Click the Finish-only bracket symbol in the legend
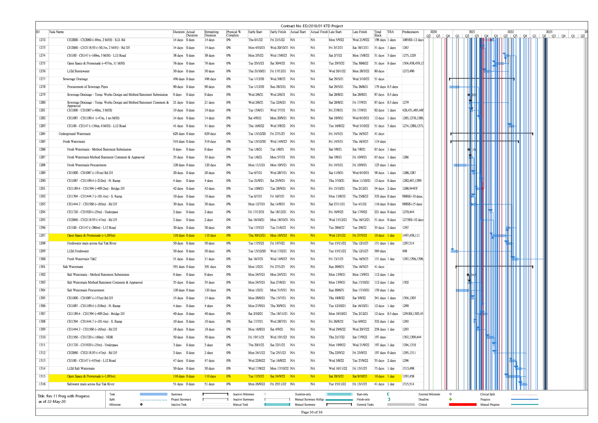The height and width of the screenshot is (423, 598). (389, 399)
